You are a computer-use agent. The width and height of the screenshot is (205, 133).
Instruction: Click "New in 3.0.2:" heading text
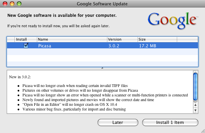20,77
